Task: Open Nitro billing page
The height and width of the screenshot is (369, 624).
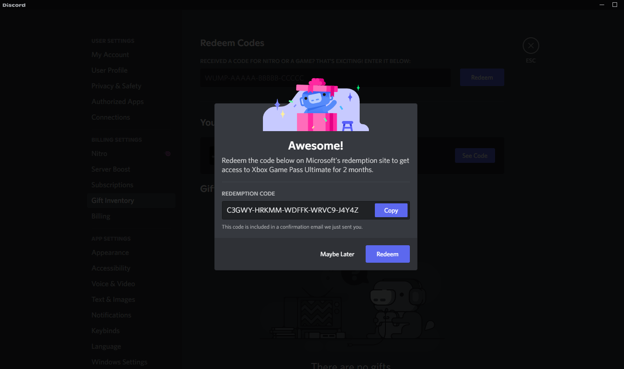Action: click(131, 154)
